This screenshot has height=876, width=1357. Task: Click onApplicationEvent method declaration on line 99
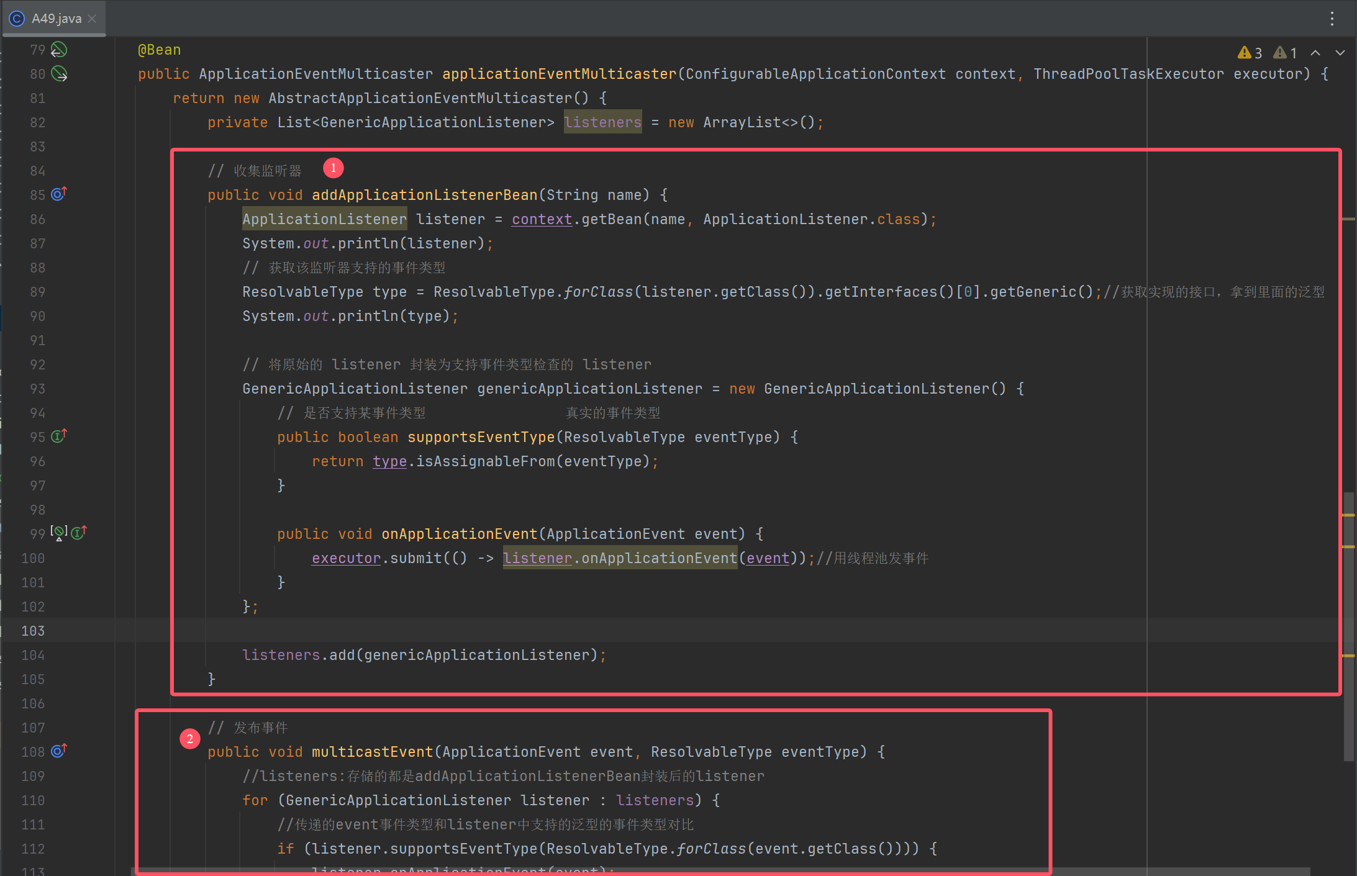[x=459, y=534]
